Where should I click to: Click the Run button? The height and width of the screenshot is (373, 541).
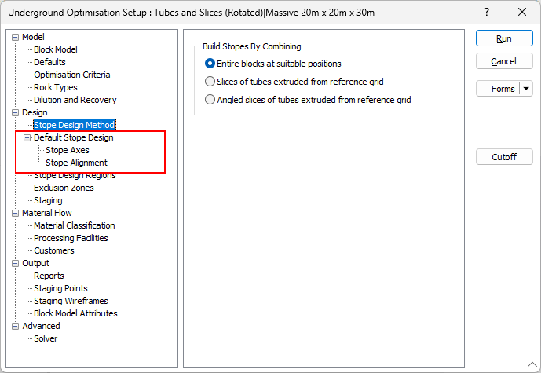point(504,38)
